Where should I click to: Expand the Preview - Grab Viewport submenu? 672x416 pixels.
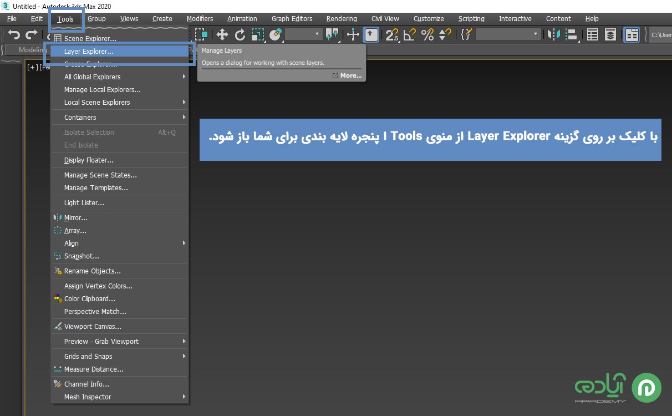(120, 342)
